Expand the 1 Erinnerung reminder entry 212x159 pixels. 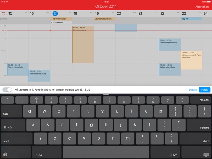tap(61, 22)
